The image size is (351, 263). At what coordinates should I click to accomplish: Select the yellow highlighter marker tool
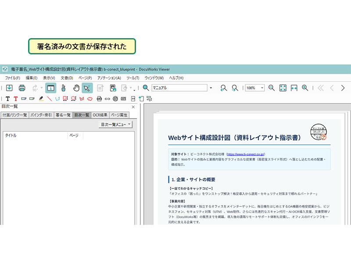[41, 99]
